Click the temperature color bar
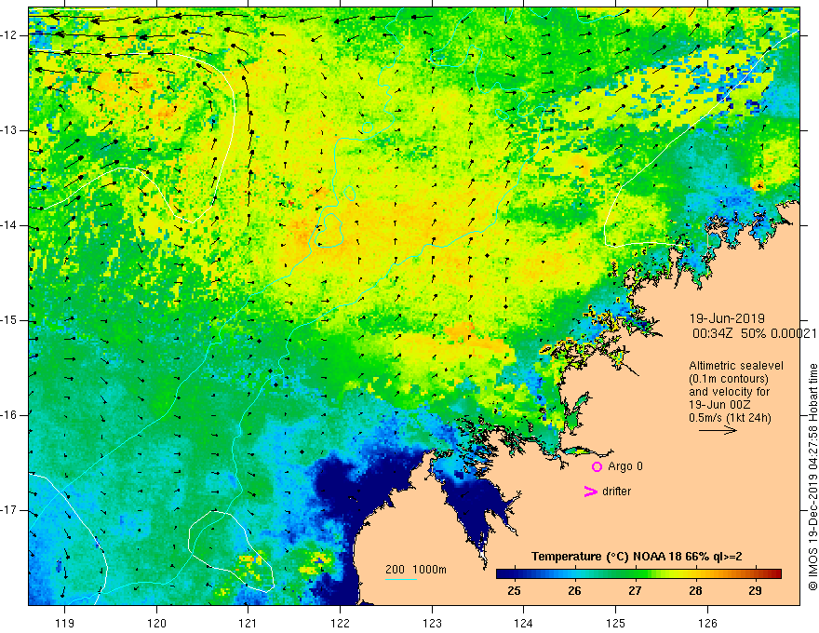Viewport: 819px width, 633px height. tap(638, 574)
